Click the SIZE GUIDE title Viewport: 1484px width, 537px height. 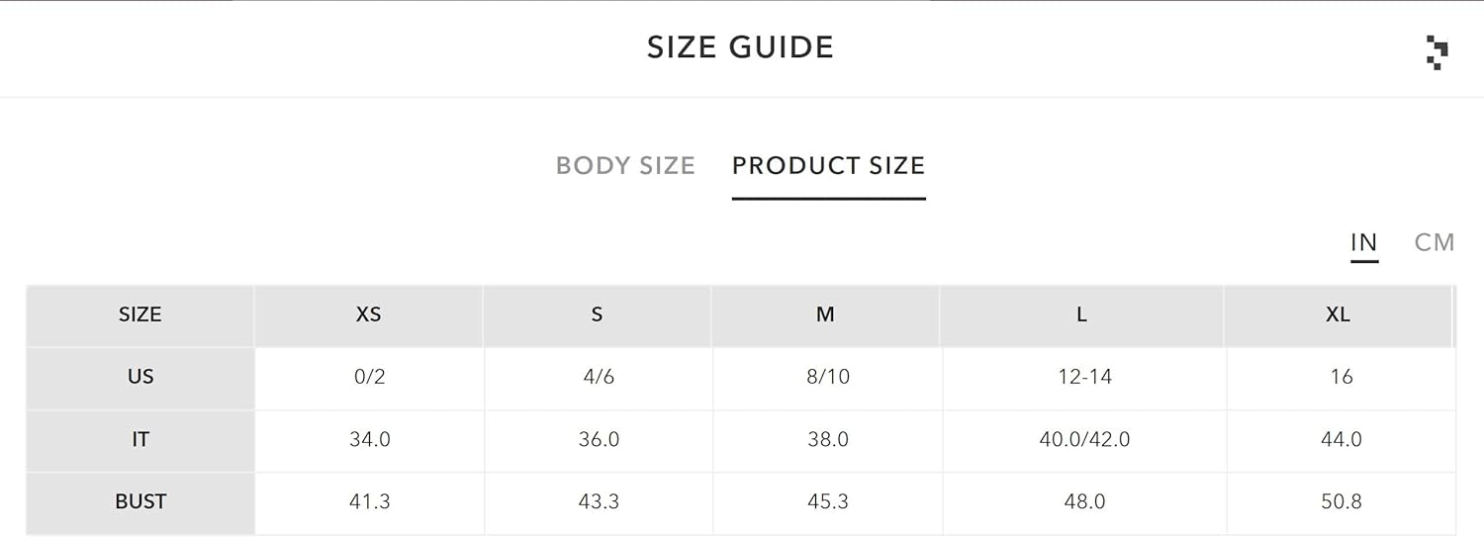click(x=741, y=47)
